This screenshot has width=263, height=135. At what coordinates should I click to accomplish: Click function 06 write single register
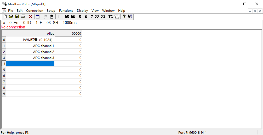pyautogui.click(x=73, y=17)
